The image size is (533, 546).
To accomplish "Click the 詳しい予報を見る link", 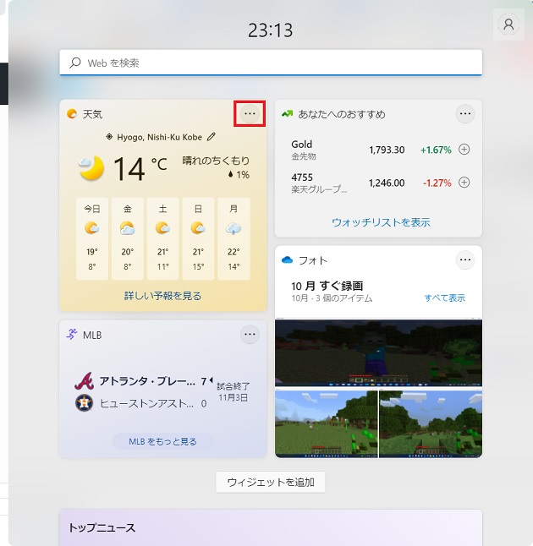I will [163, 296].
